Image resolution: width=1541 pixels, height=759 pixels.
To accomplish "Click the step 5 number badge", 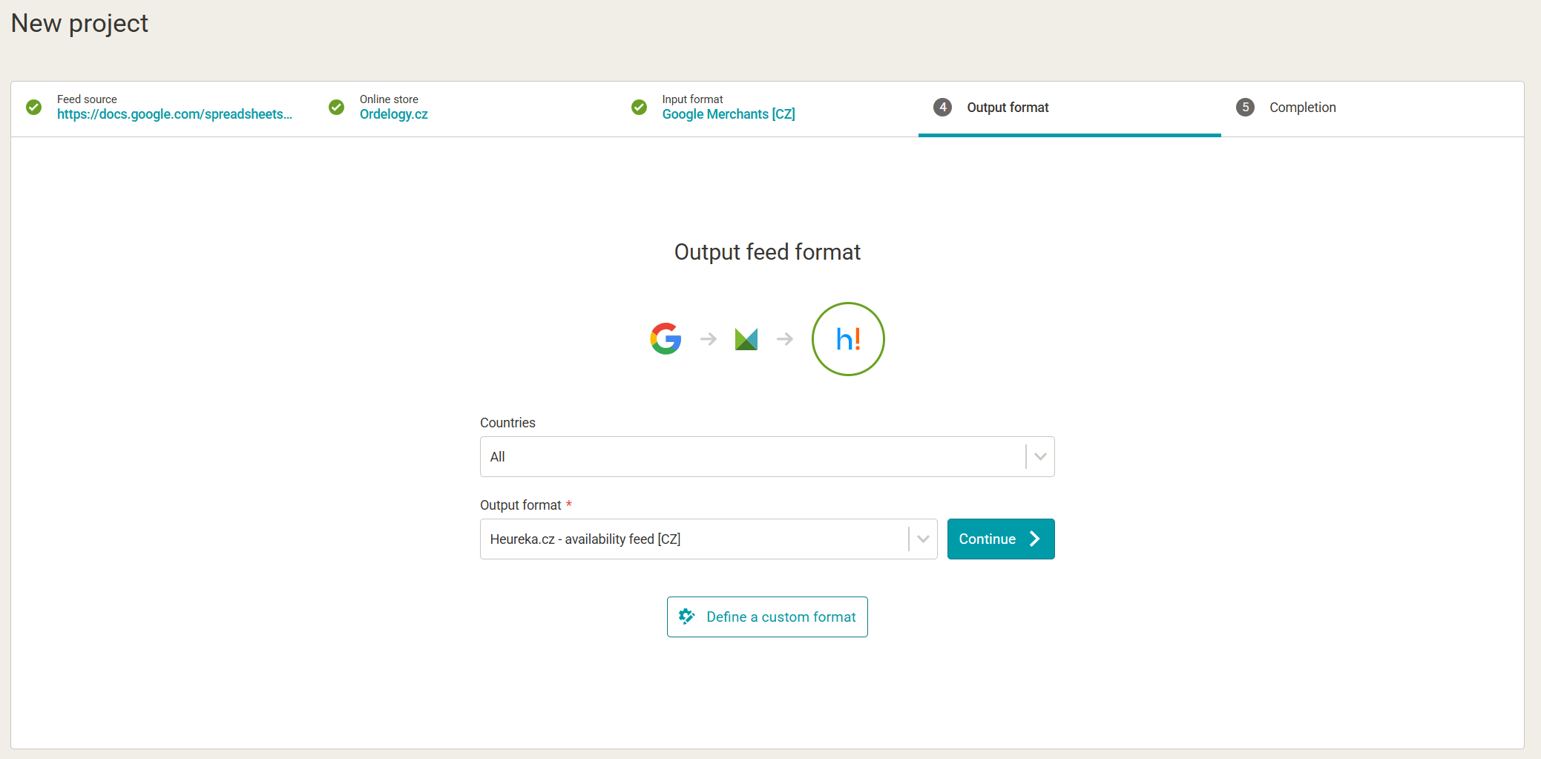I will [1245, 108].
